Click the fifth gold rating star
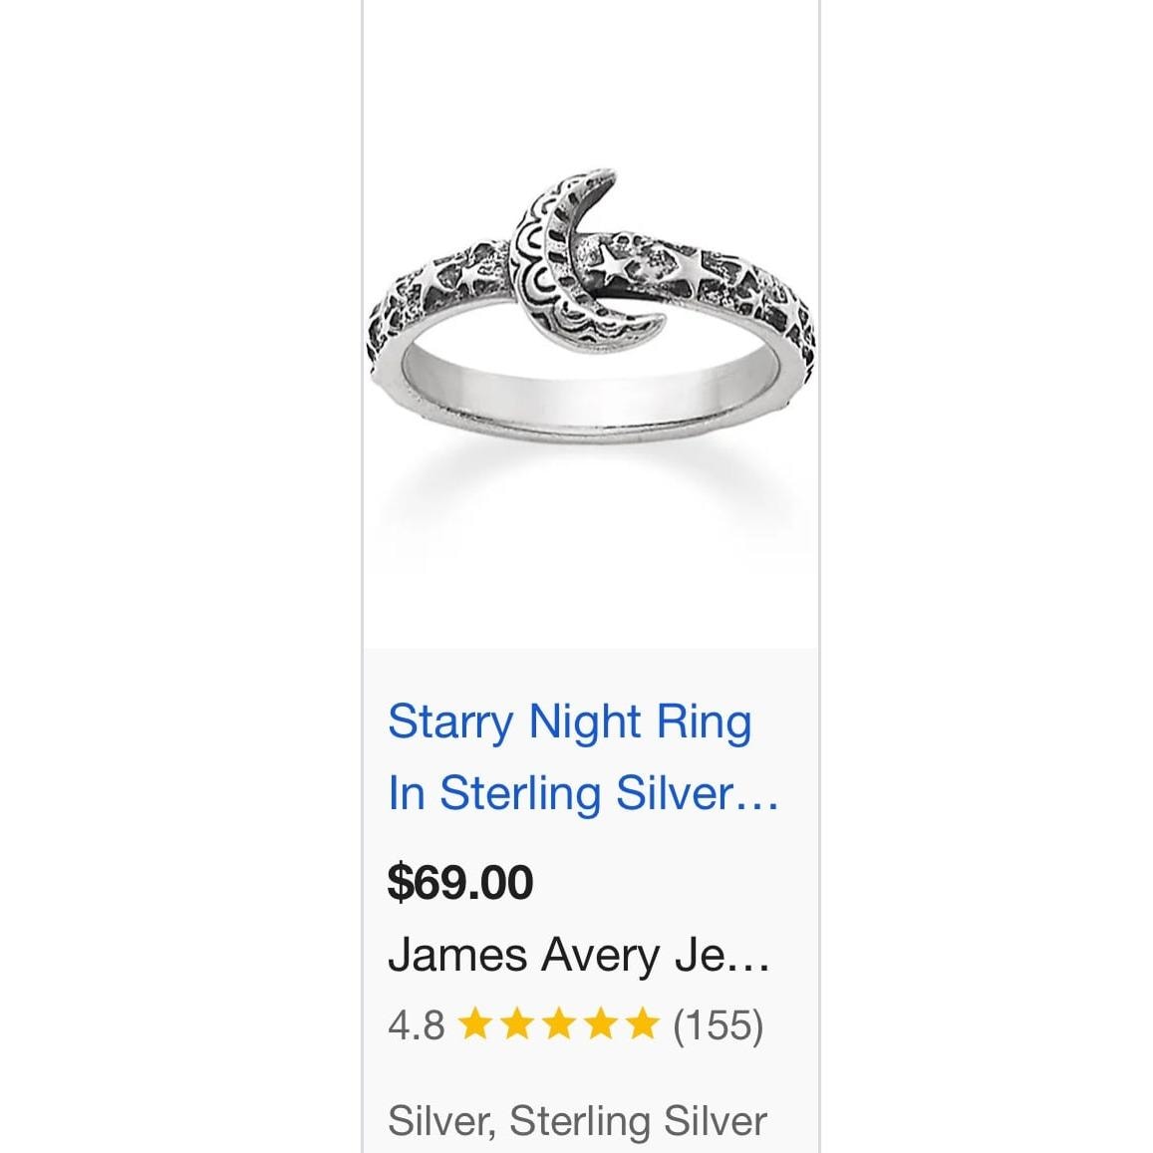1153x1153 pixels. [644, 1023]
